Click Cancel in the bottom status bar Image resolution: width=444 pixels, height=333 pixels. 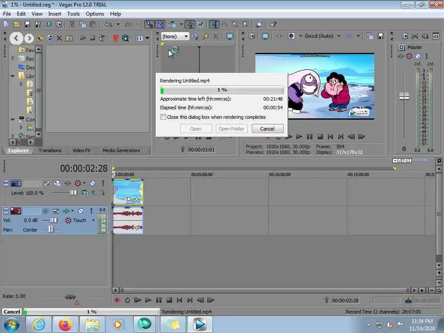pos(12,312)
